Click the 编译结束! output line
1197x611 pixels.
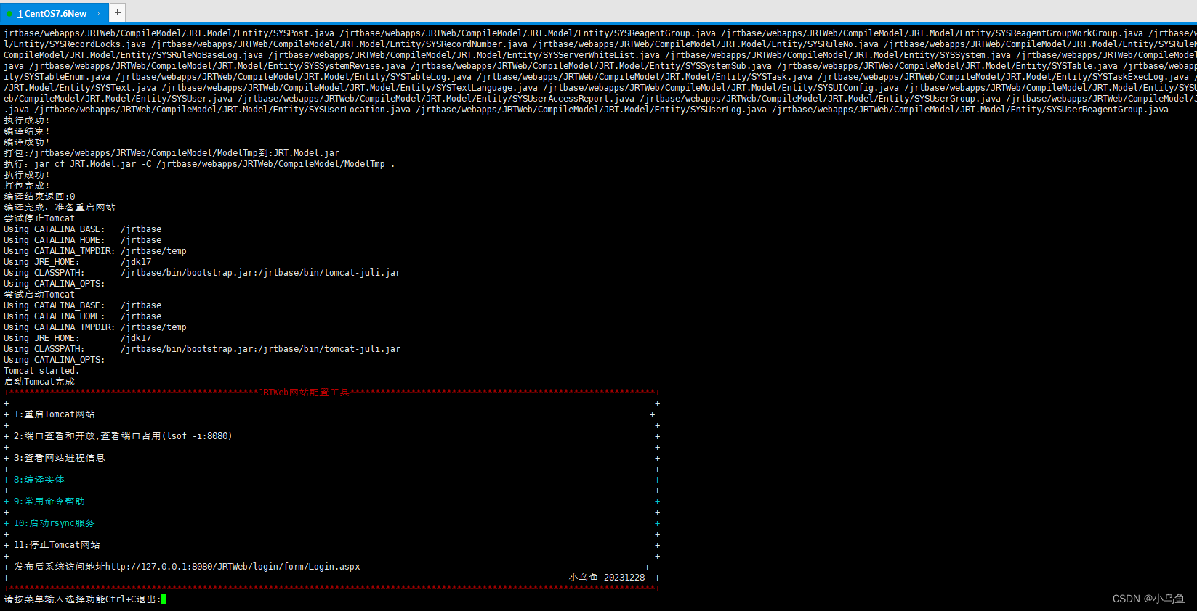27,131
